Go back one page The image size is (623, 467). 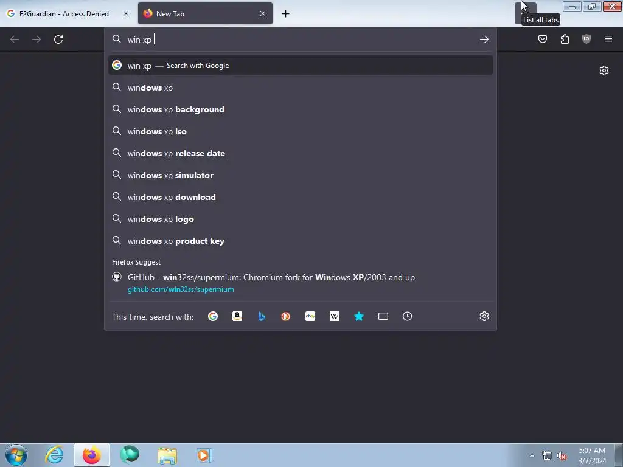15,40
